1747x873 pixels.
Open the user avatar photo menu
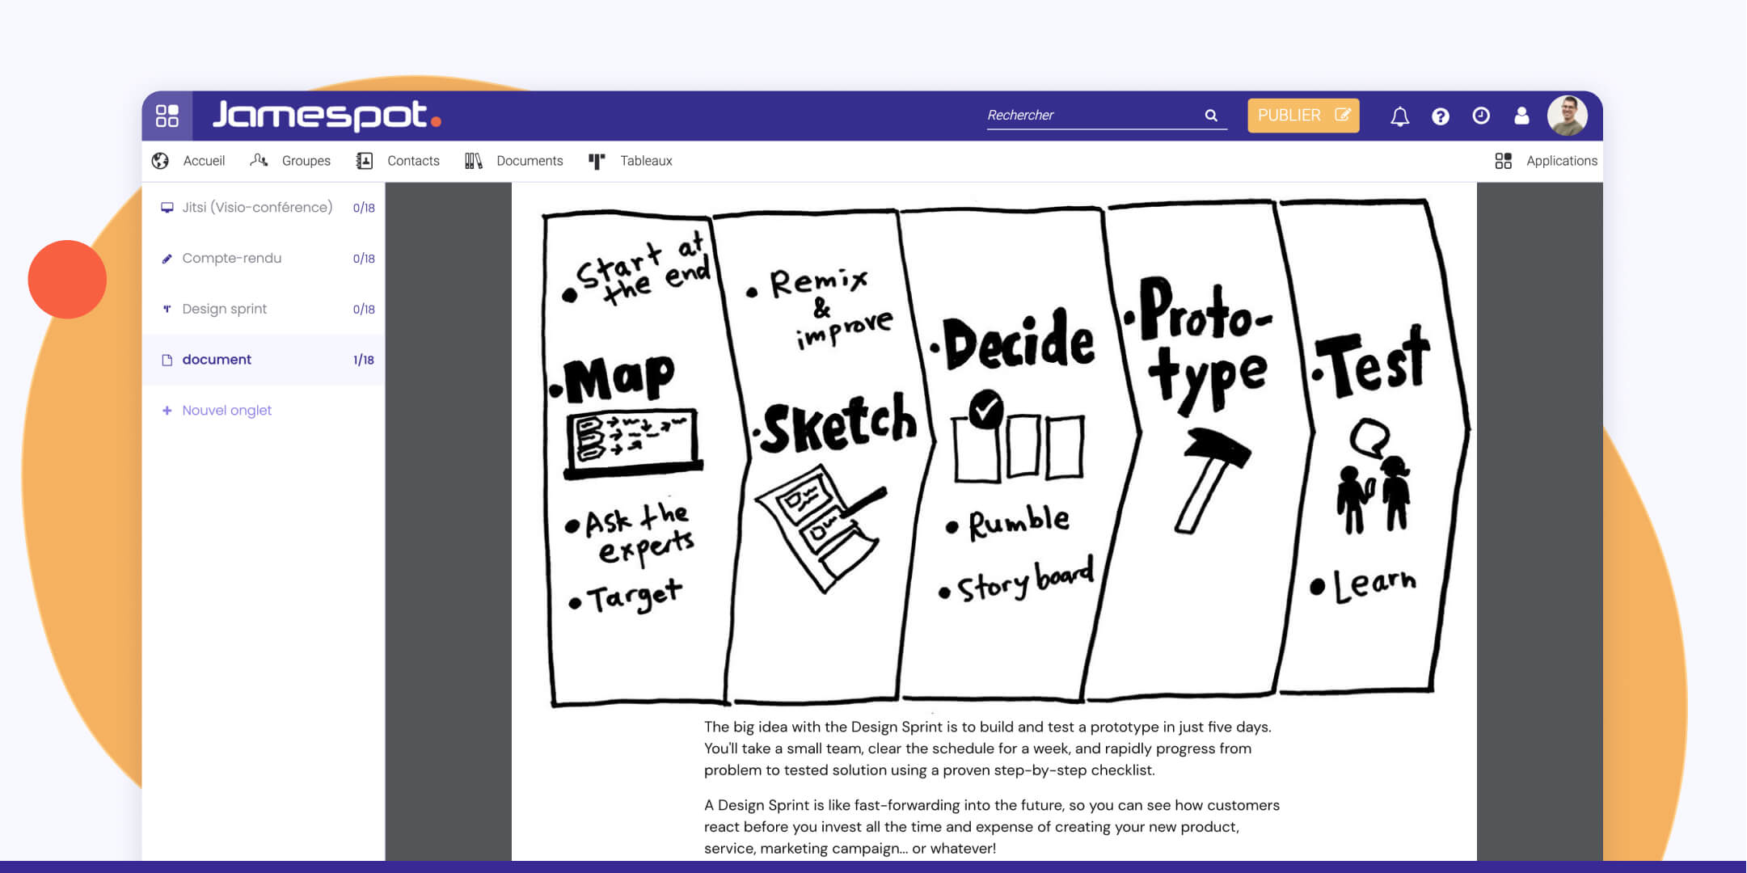point(1568,116)
